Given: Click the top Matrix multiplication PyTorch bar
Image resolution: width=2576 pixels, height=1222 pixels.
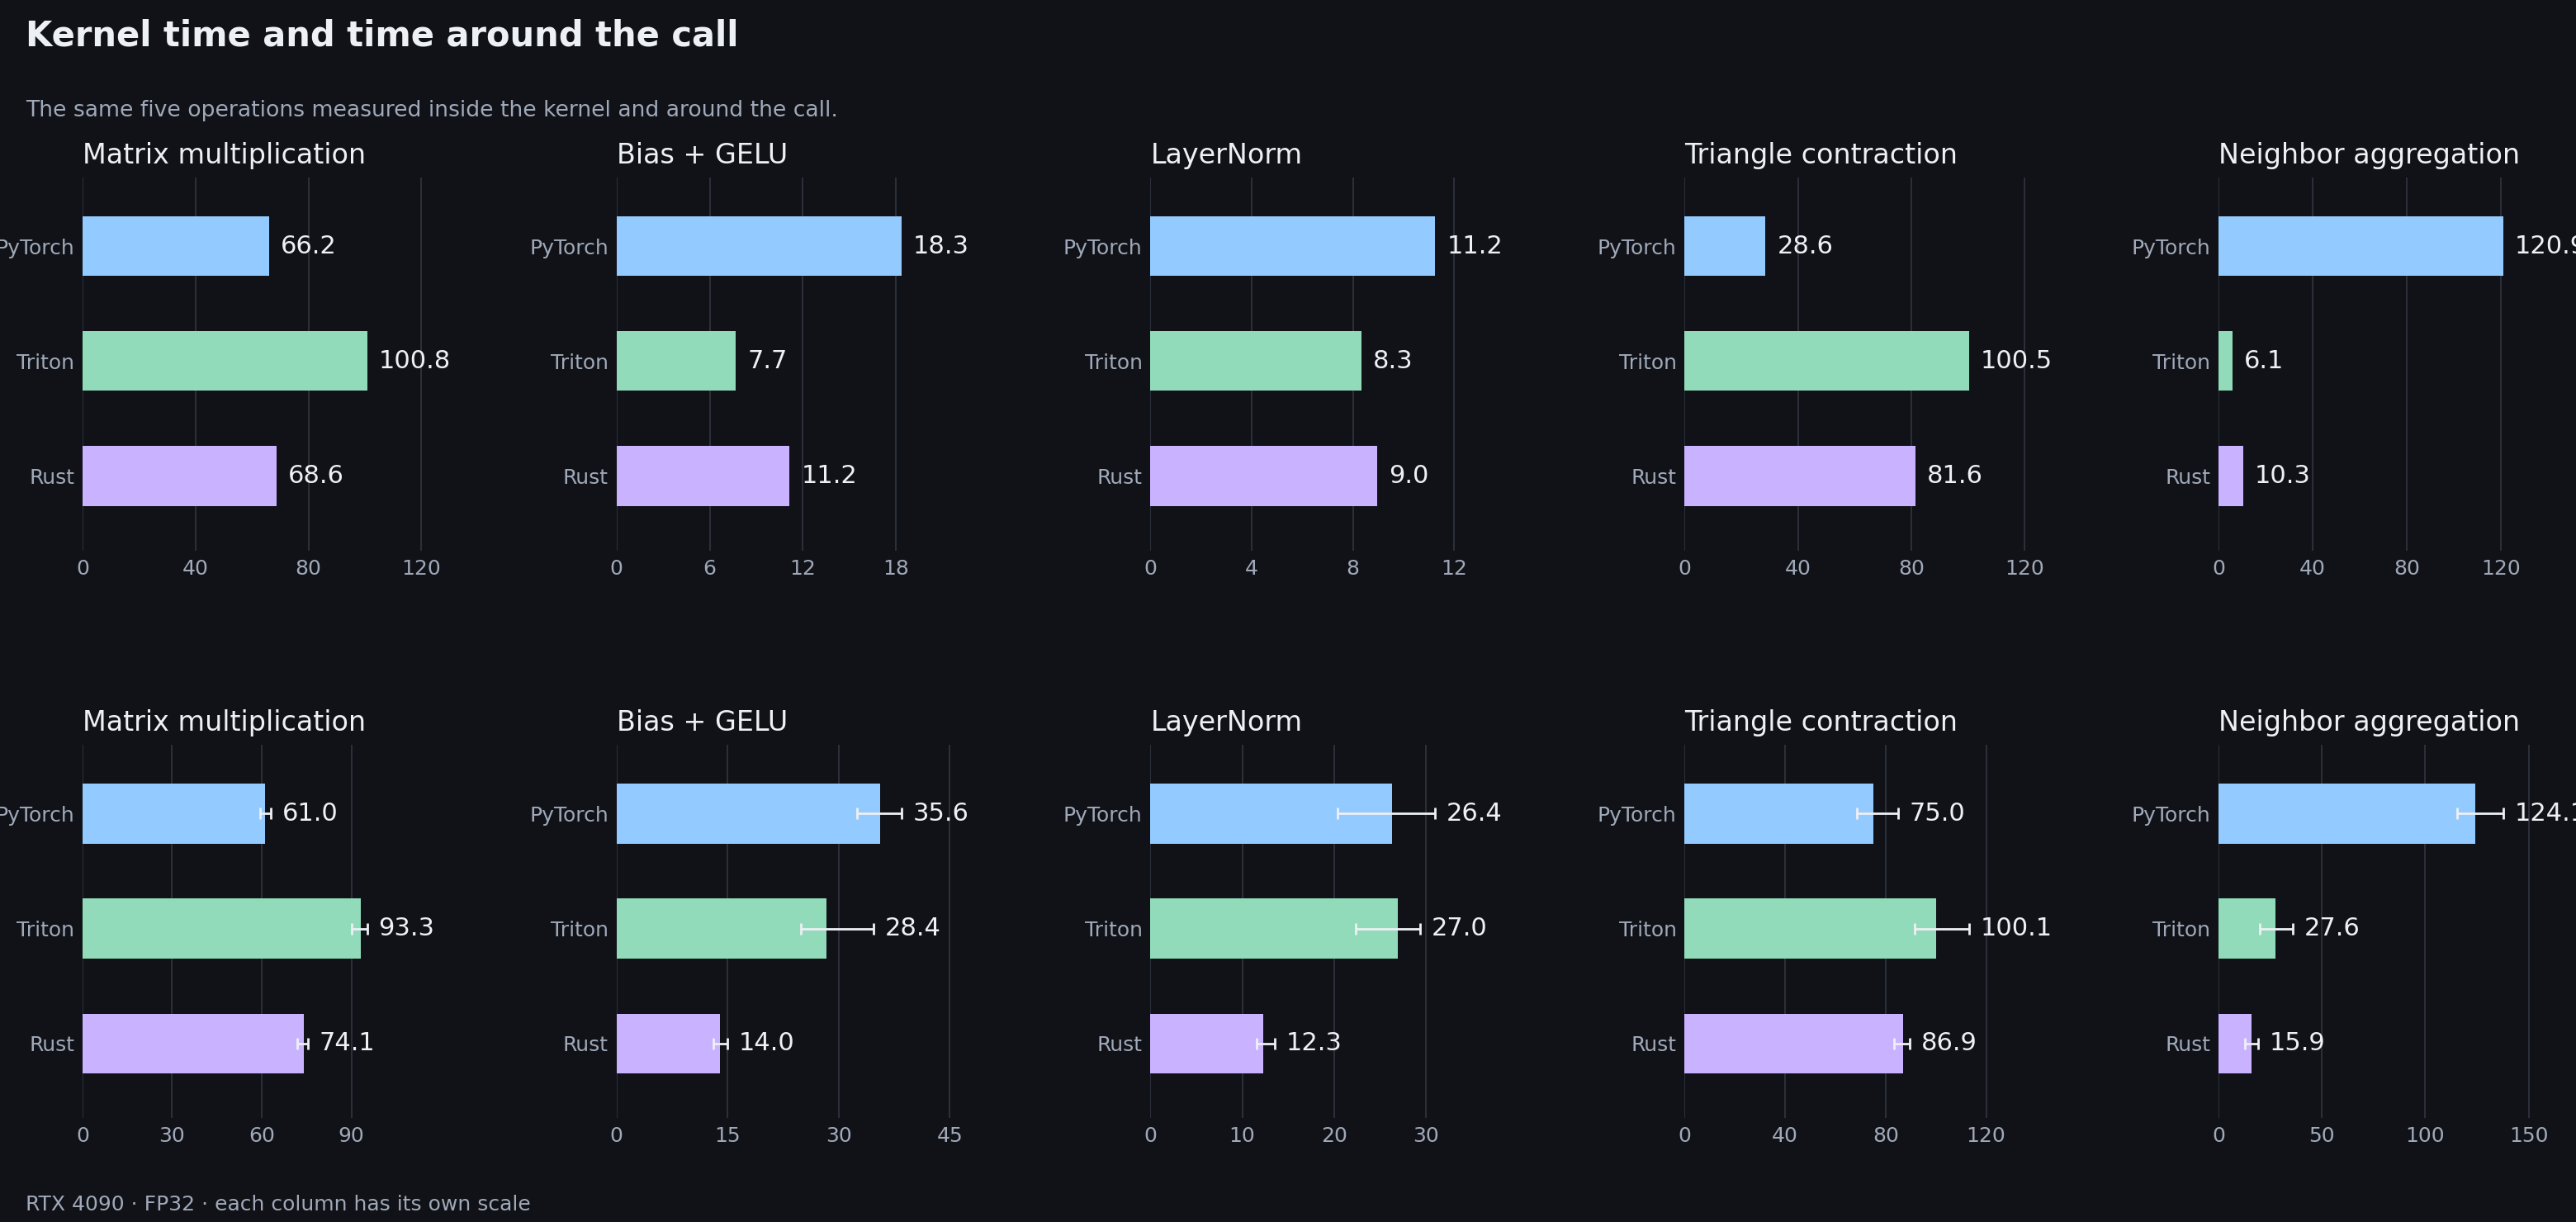Looking at the screenshot, I should click(176, 246).
